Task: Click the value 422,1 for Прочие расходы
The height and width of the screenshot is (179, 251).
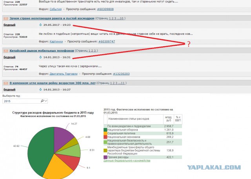Action: click(x=170, y=157)
